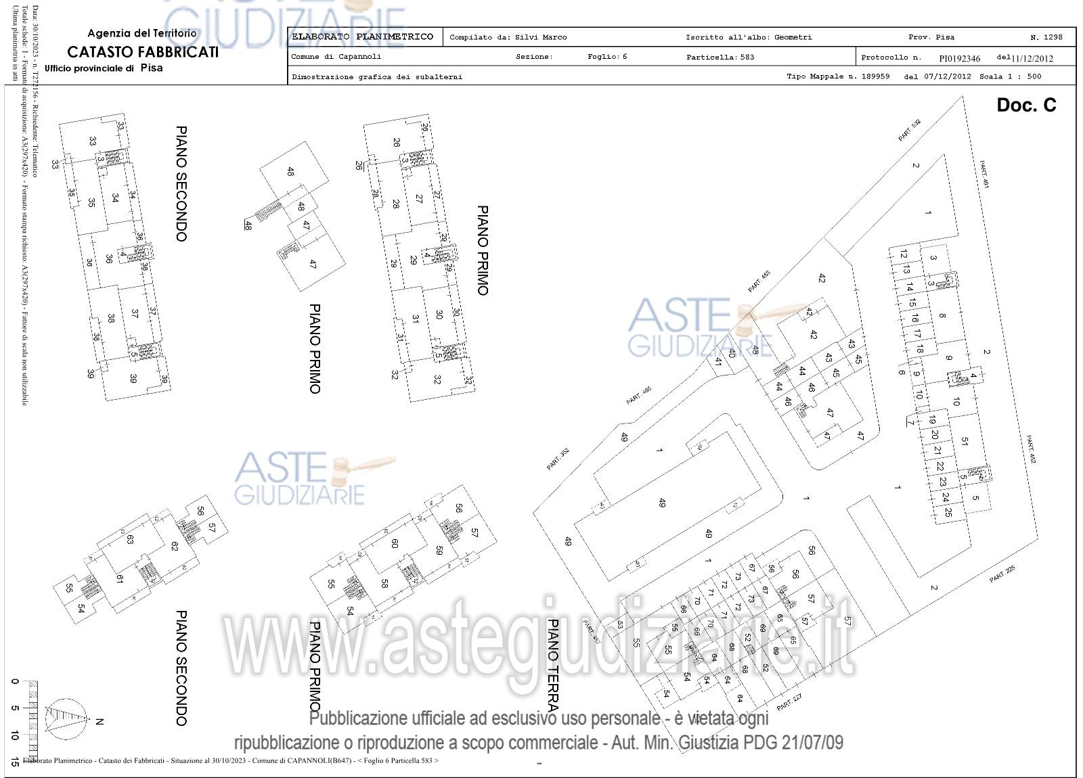Click the Agenzia del Territorio header
Image resolution: width=1083 pixels, height=778 pixels.
(142, 33)
